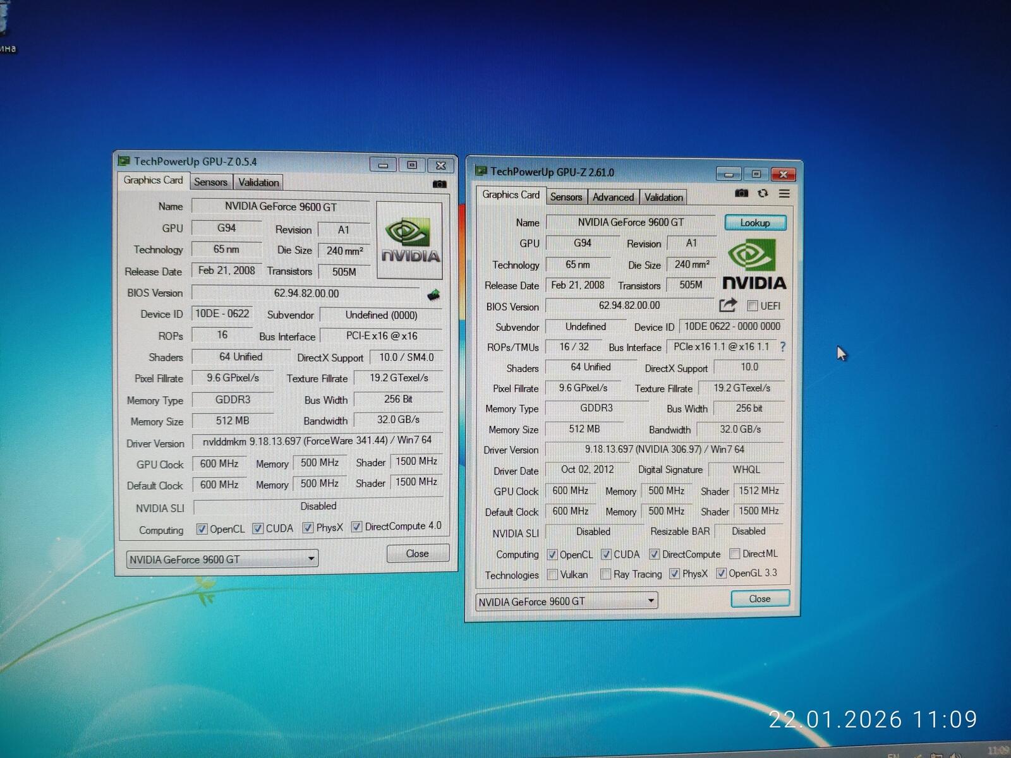1011x758 pixels.
Task: Toggle CUDA checkbox in GPU-Z 2.61.0
Action: [x=606, y=554]
